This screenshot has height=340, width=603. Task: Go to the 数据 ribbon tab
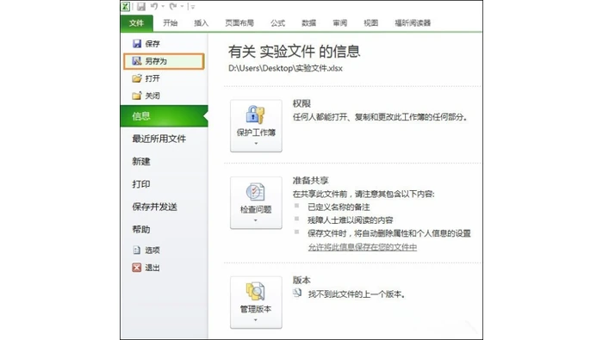coord(308,23)
